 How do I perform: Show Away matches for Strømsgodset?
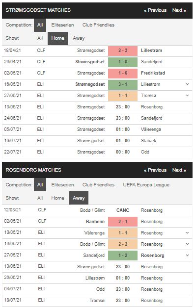[x=79, y=38]
